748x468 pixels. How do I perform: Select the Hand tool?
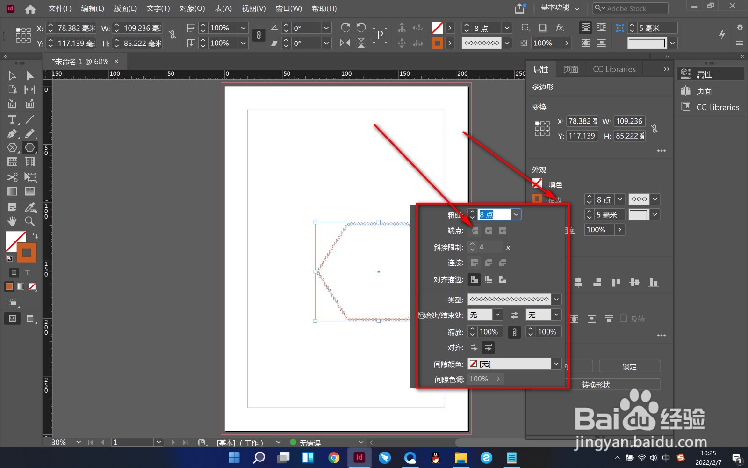(12, 221)
